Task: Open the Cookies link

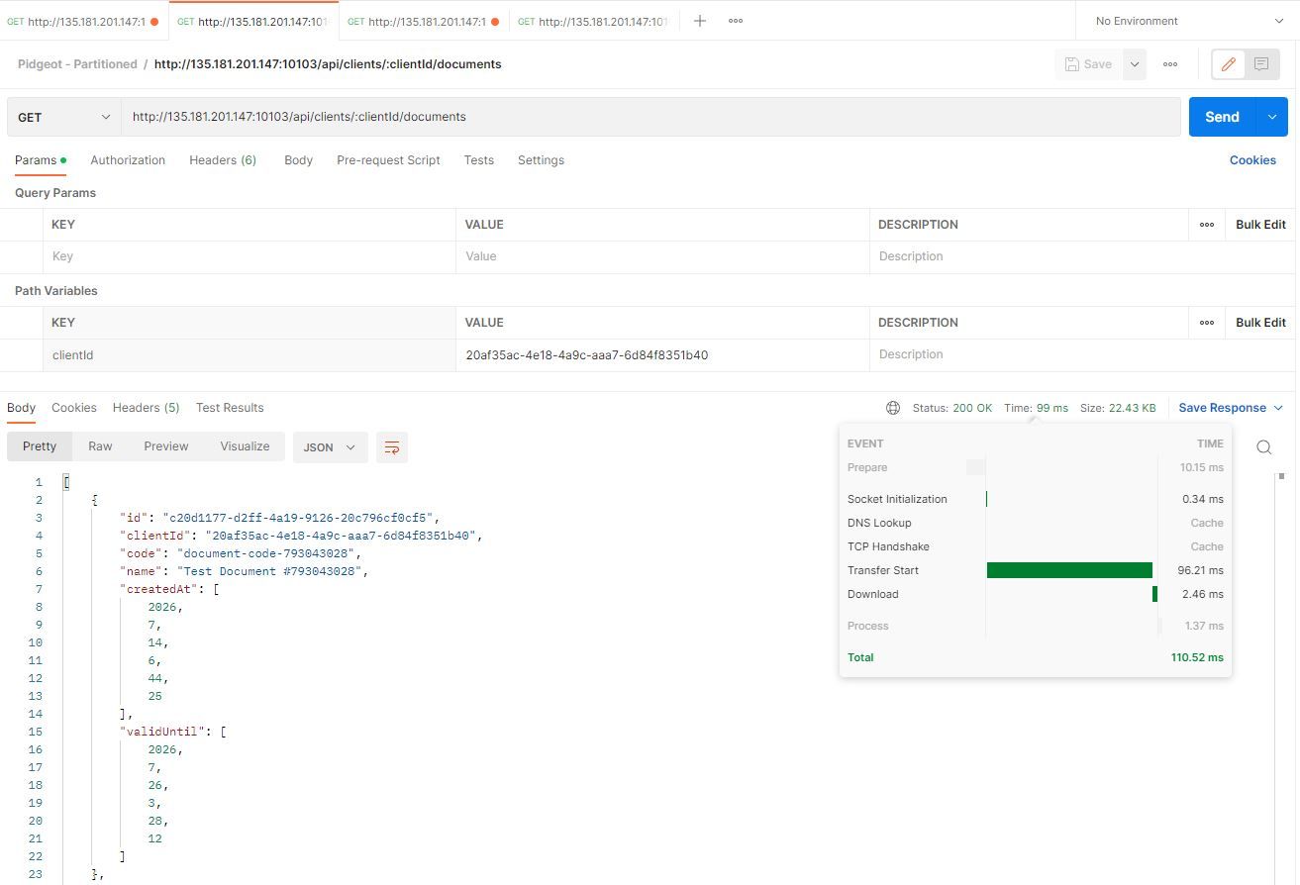Action: click(x=1252, y=160)
